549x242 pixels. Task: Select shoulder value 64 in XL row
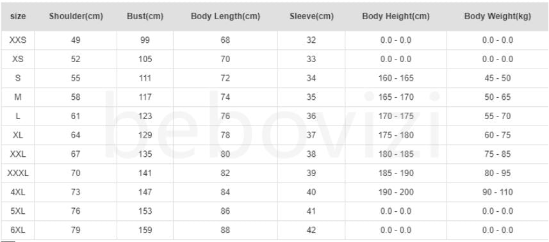[76, 135]
